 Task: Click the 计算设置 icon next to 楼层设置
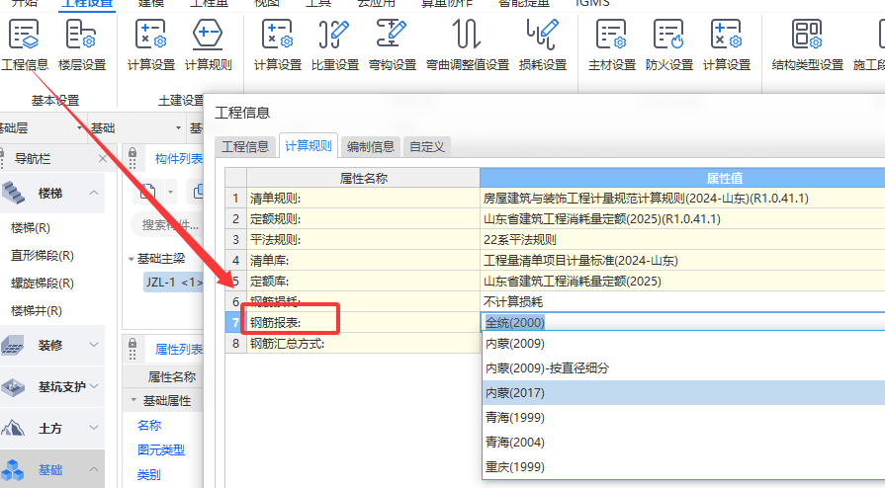point(150,35)
